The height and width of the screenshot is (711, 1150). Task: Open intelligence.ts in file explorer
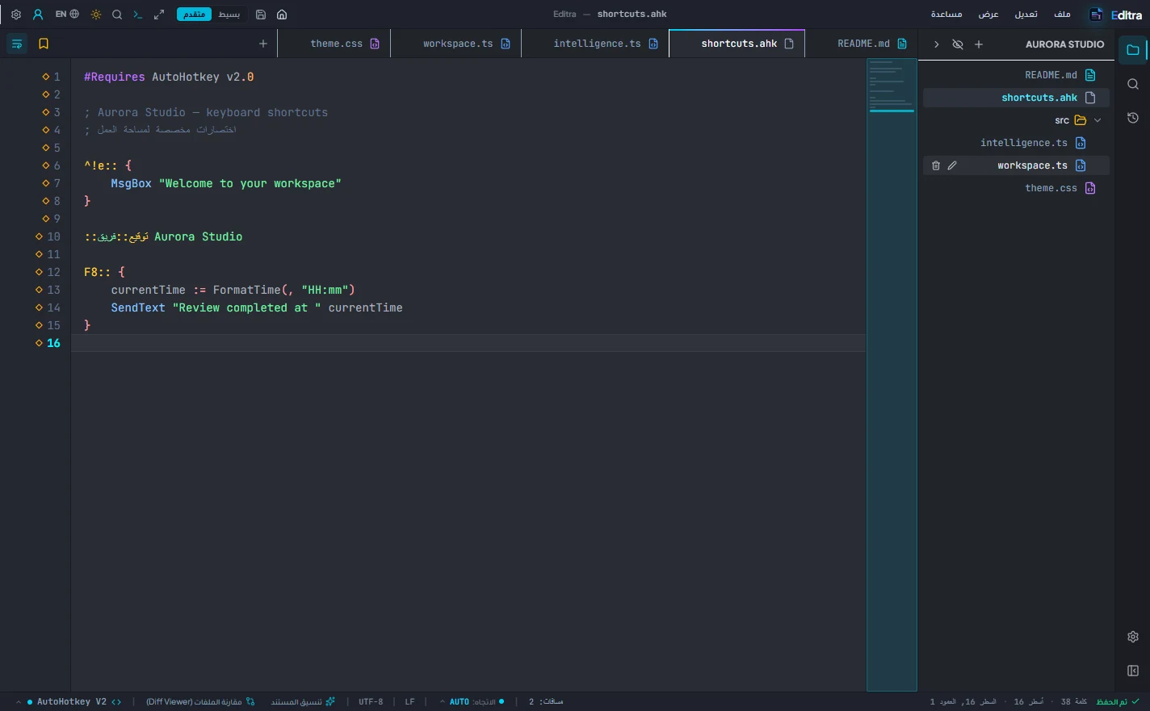(x=1016, y=143)
